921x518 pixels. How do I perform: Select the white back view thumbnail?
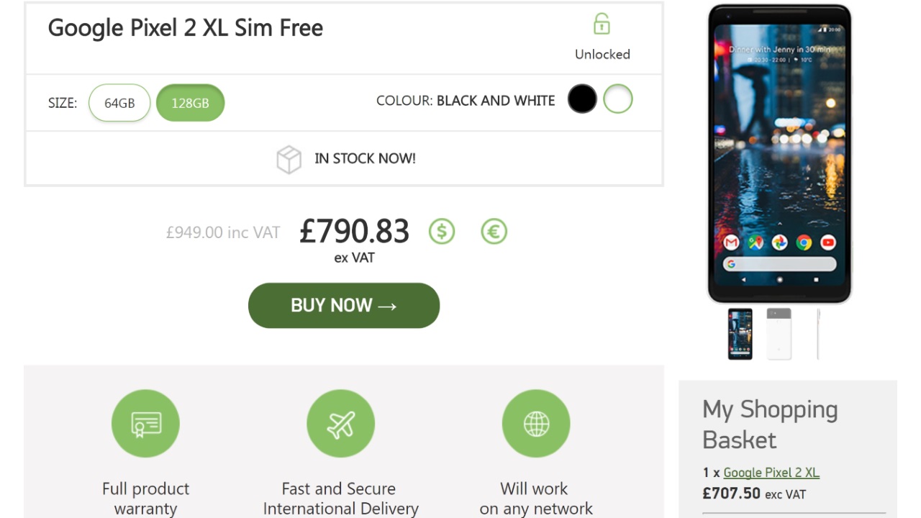click(779, 334)
